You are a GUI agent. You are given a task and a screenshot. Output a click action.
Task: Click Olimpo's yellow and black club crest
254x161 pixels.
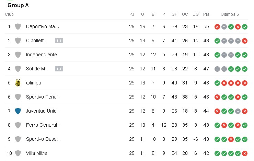point(18,83)
